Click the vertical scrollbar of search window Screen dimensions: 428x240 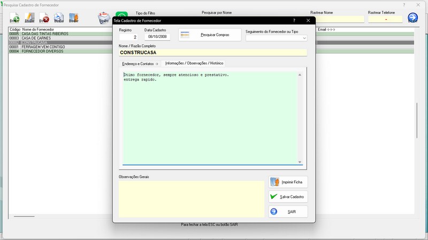417,121
